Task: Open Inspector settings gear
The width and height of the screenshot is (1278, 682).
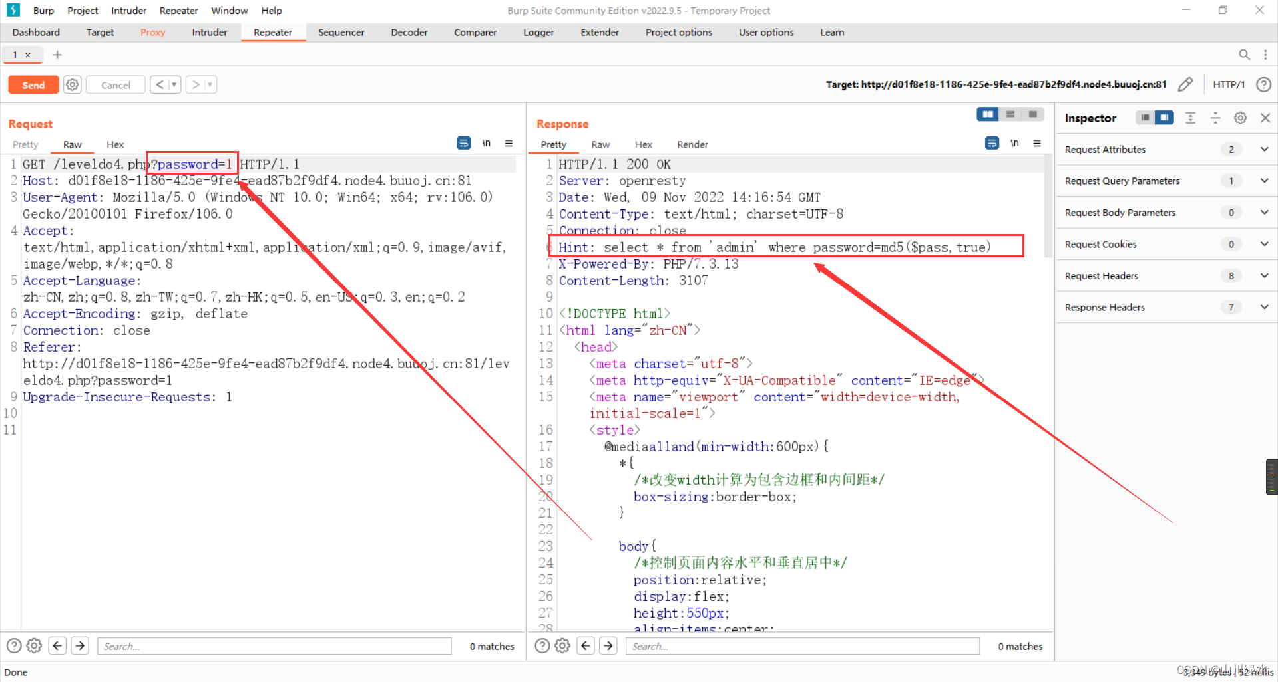Action: click(1240, 118)
